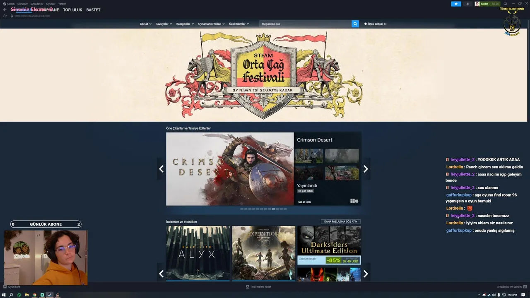
Task: Open the BASTET profile tab
Action: 93,10
